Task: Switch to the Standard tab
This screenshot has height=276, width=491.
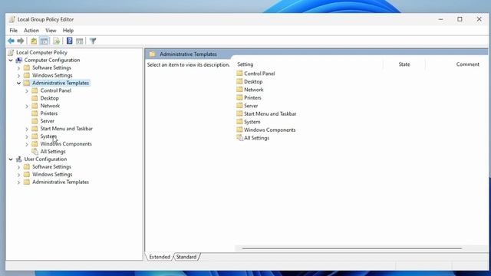Action: (x=186, y=257)
